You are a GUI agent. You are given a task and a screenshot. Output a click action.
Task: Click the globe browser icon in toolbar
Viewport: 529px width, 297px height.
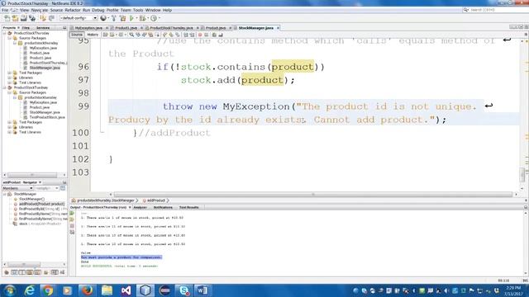point(103,18)
